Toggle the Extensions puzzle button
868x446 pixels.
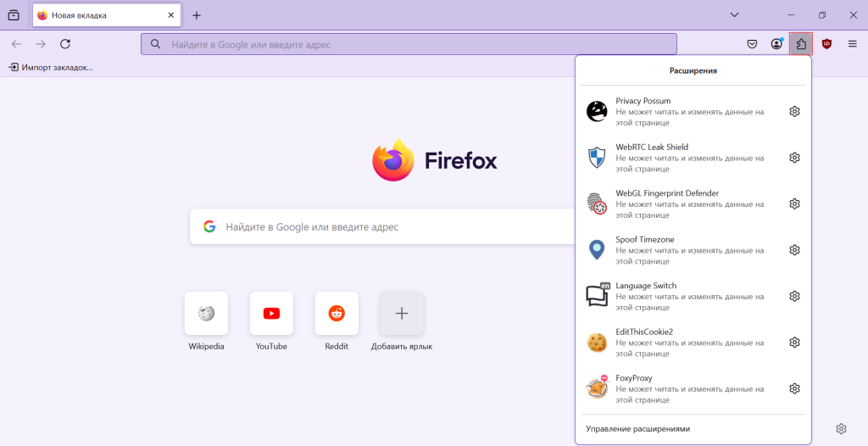[x=801, y=44]
